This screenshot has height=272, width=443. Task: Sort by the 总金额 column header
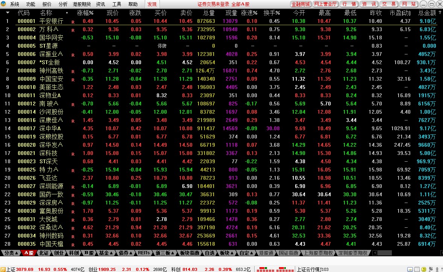coord(427,13)
